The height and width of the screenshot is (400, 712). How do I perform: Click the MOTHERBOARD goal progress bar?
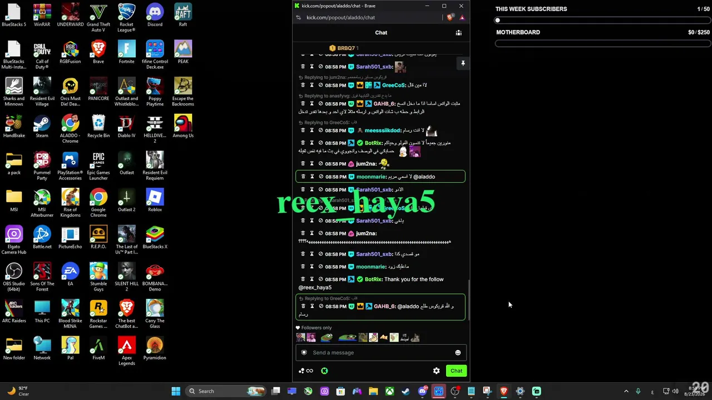click(x=602, y=43)
